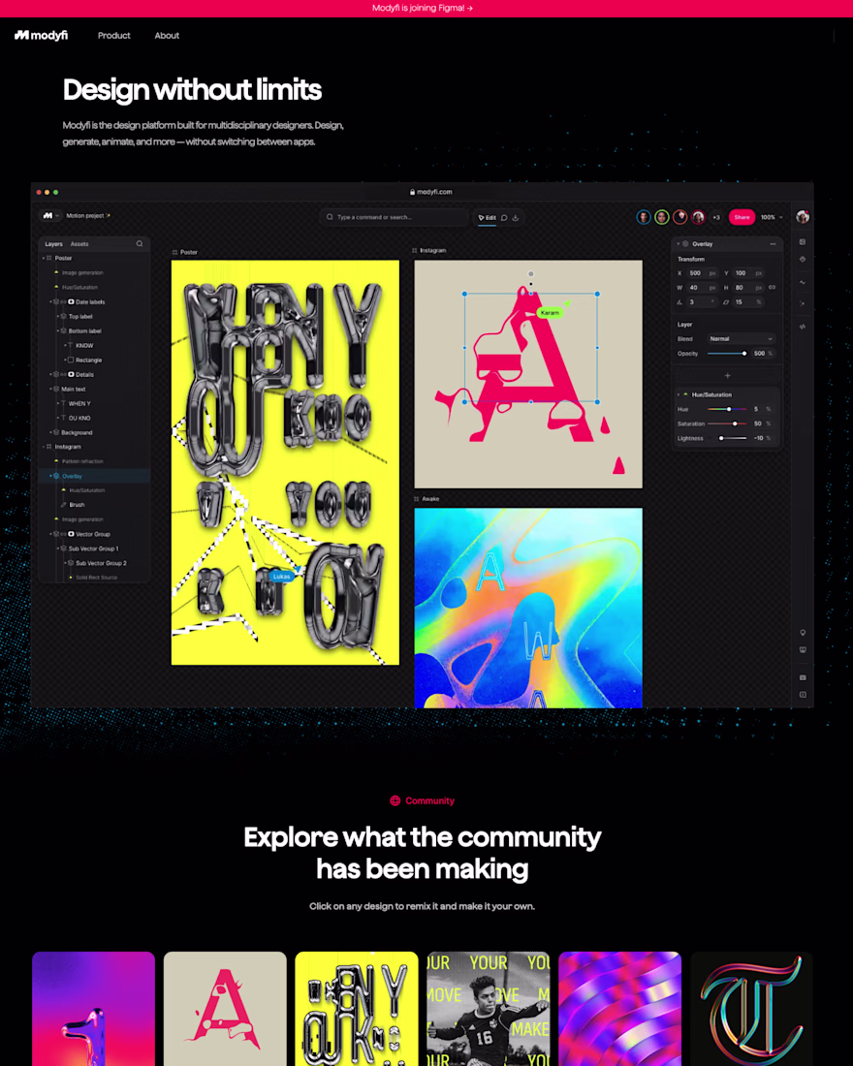Click the top icon in right sidebar

point(803,242)
